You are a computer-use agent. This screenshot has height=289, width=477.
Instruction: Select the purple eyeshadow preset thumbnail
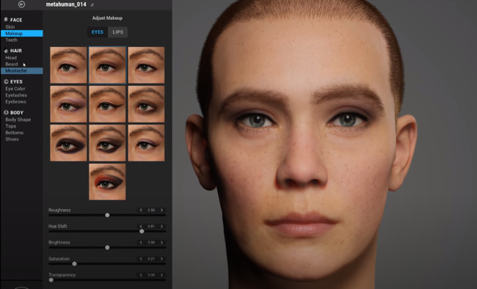(x=68, y=104)
